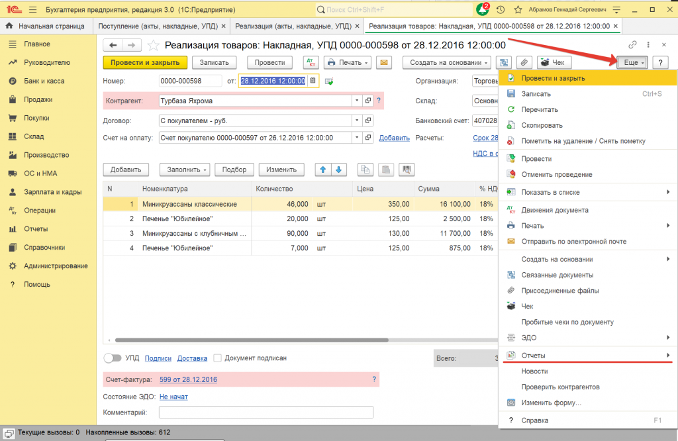678x441 pixels.
Task: Copy rows icon in table toolbar
Action: coord(365,170)
